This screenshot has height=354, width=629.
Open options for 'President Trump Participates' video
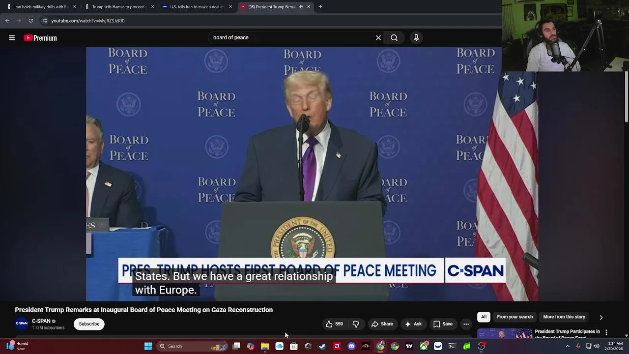click(x=606, y=333)
